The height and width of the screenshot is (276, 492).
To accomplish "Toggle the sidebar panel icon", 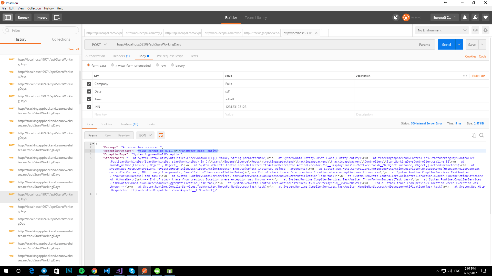I will click(x=8, y=17).
